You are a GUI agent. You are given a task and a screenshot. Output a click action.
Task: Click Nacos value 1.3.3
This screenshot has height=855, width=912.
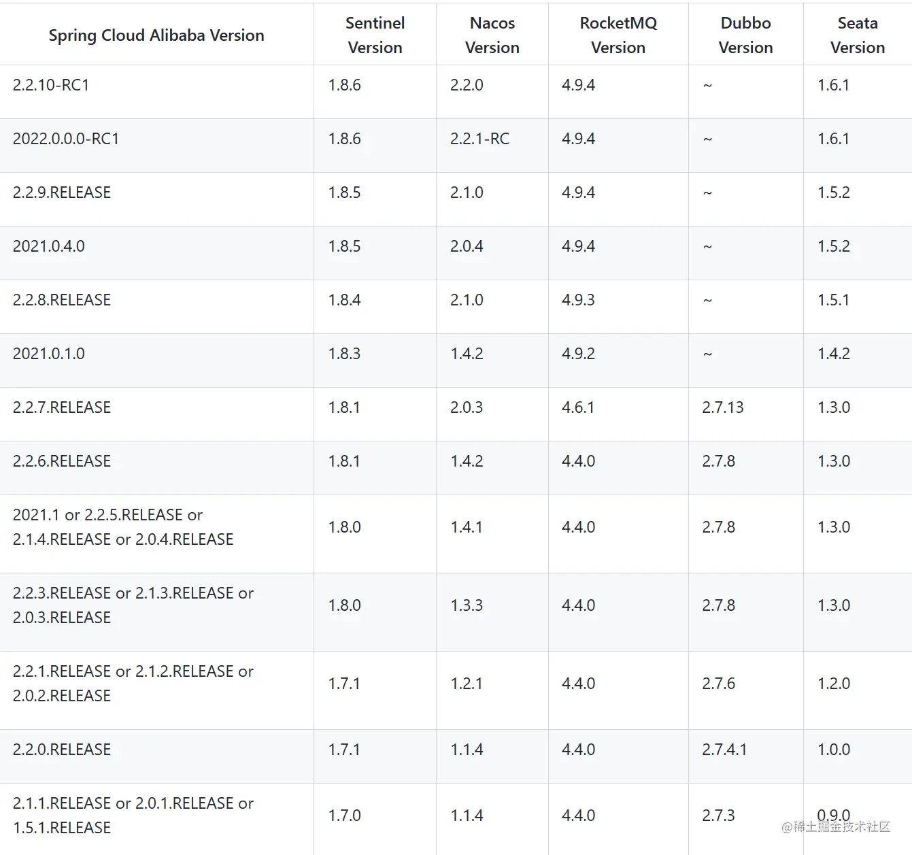coord(467,605)
